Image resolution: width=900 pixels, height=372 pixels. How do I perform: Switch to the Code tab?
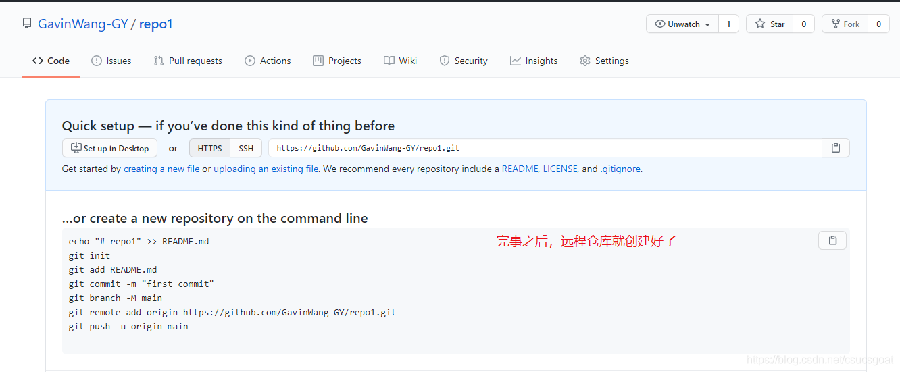coord(51,61)
